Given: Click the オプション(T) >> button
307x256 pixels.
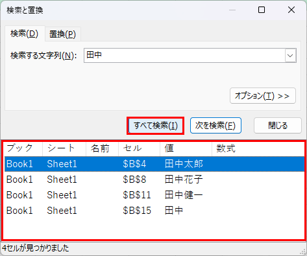Looking at the screenshot, I should pyautogui.click(x=263, y=96).
